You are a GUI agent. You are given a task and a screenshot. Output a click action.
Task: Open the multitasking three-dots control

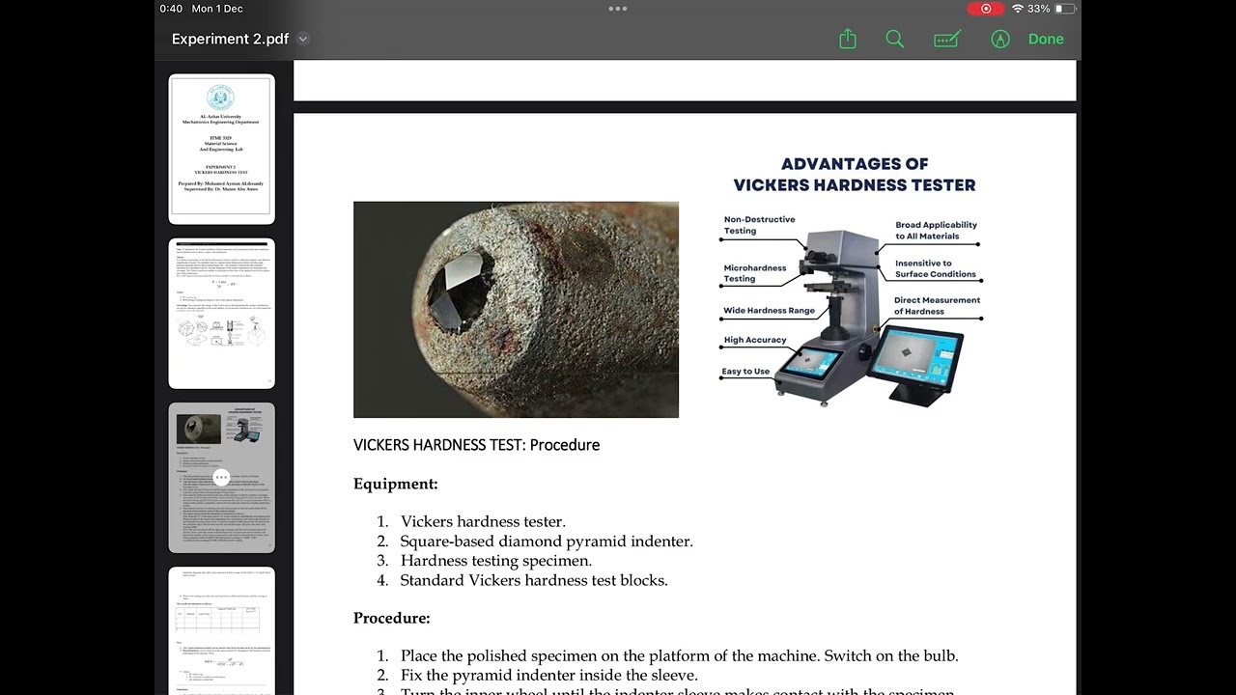(618, 9)
